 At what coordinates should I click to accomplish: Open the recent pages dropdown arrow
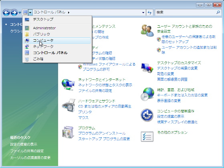tap(20, 13)
